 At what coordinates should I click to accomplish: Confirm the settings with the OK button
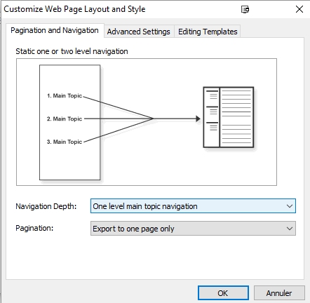click(x=223, y=293)
